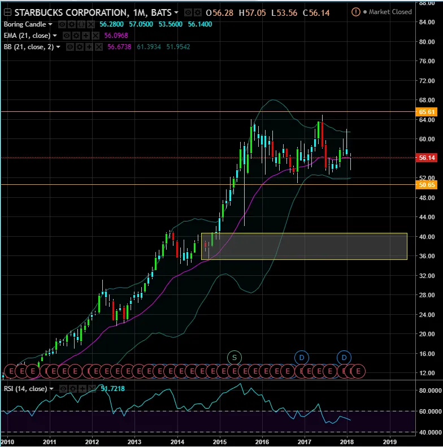Screen dimensions: 443x447
Task: Click the high price H57.05
Action: 252,13
